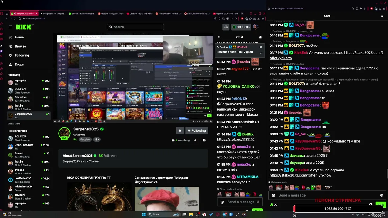Open the Kick hamburger menu
This screenshot has height=218, width=388.
coord(10,27)
